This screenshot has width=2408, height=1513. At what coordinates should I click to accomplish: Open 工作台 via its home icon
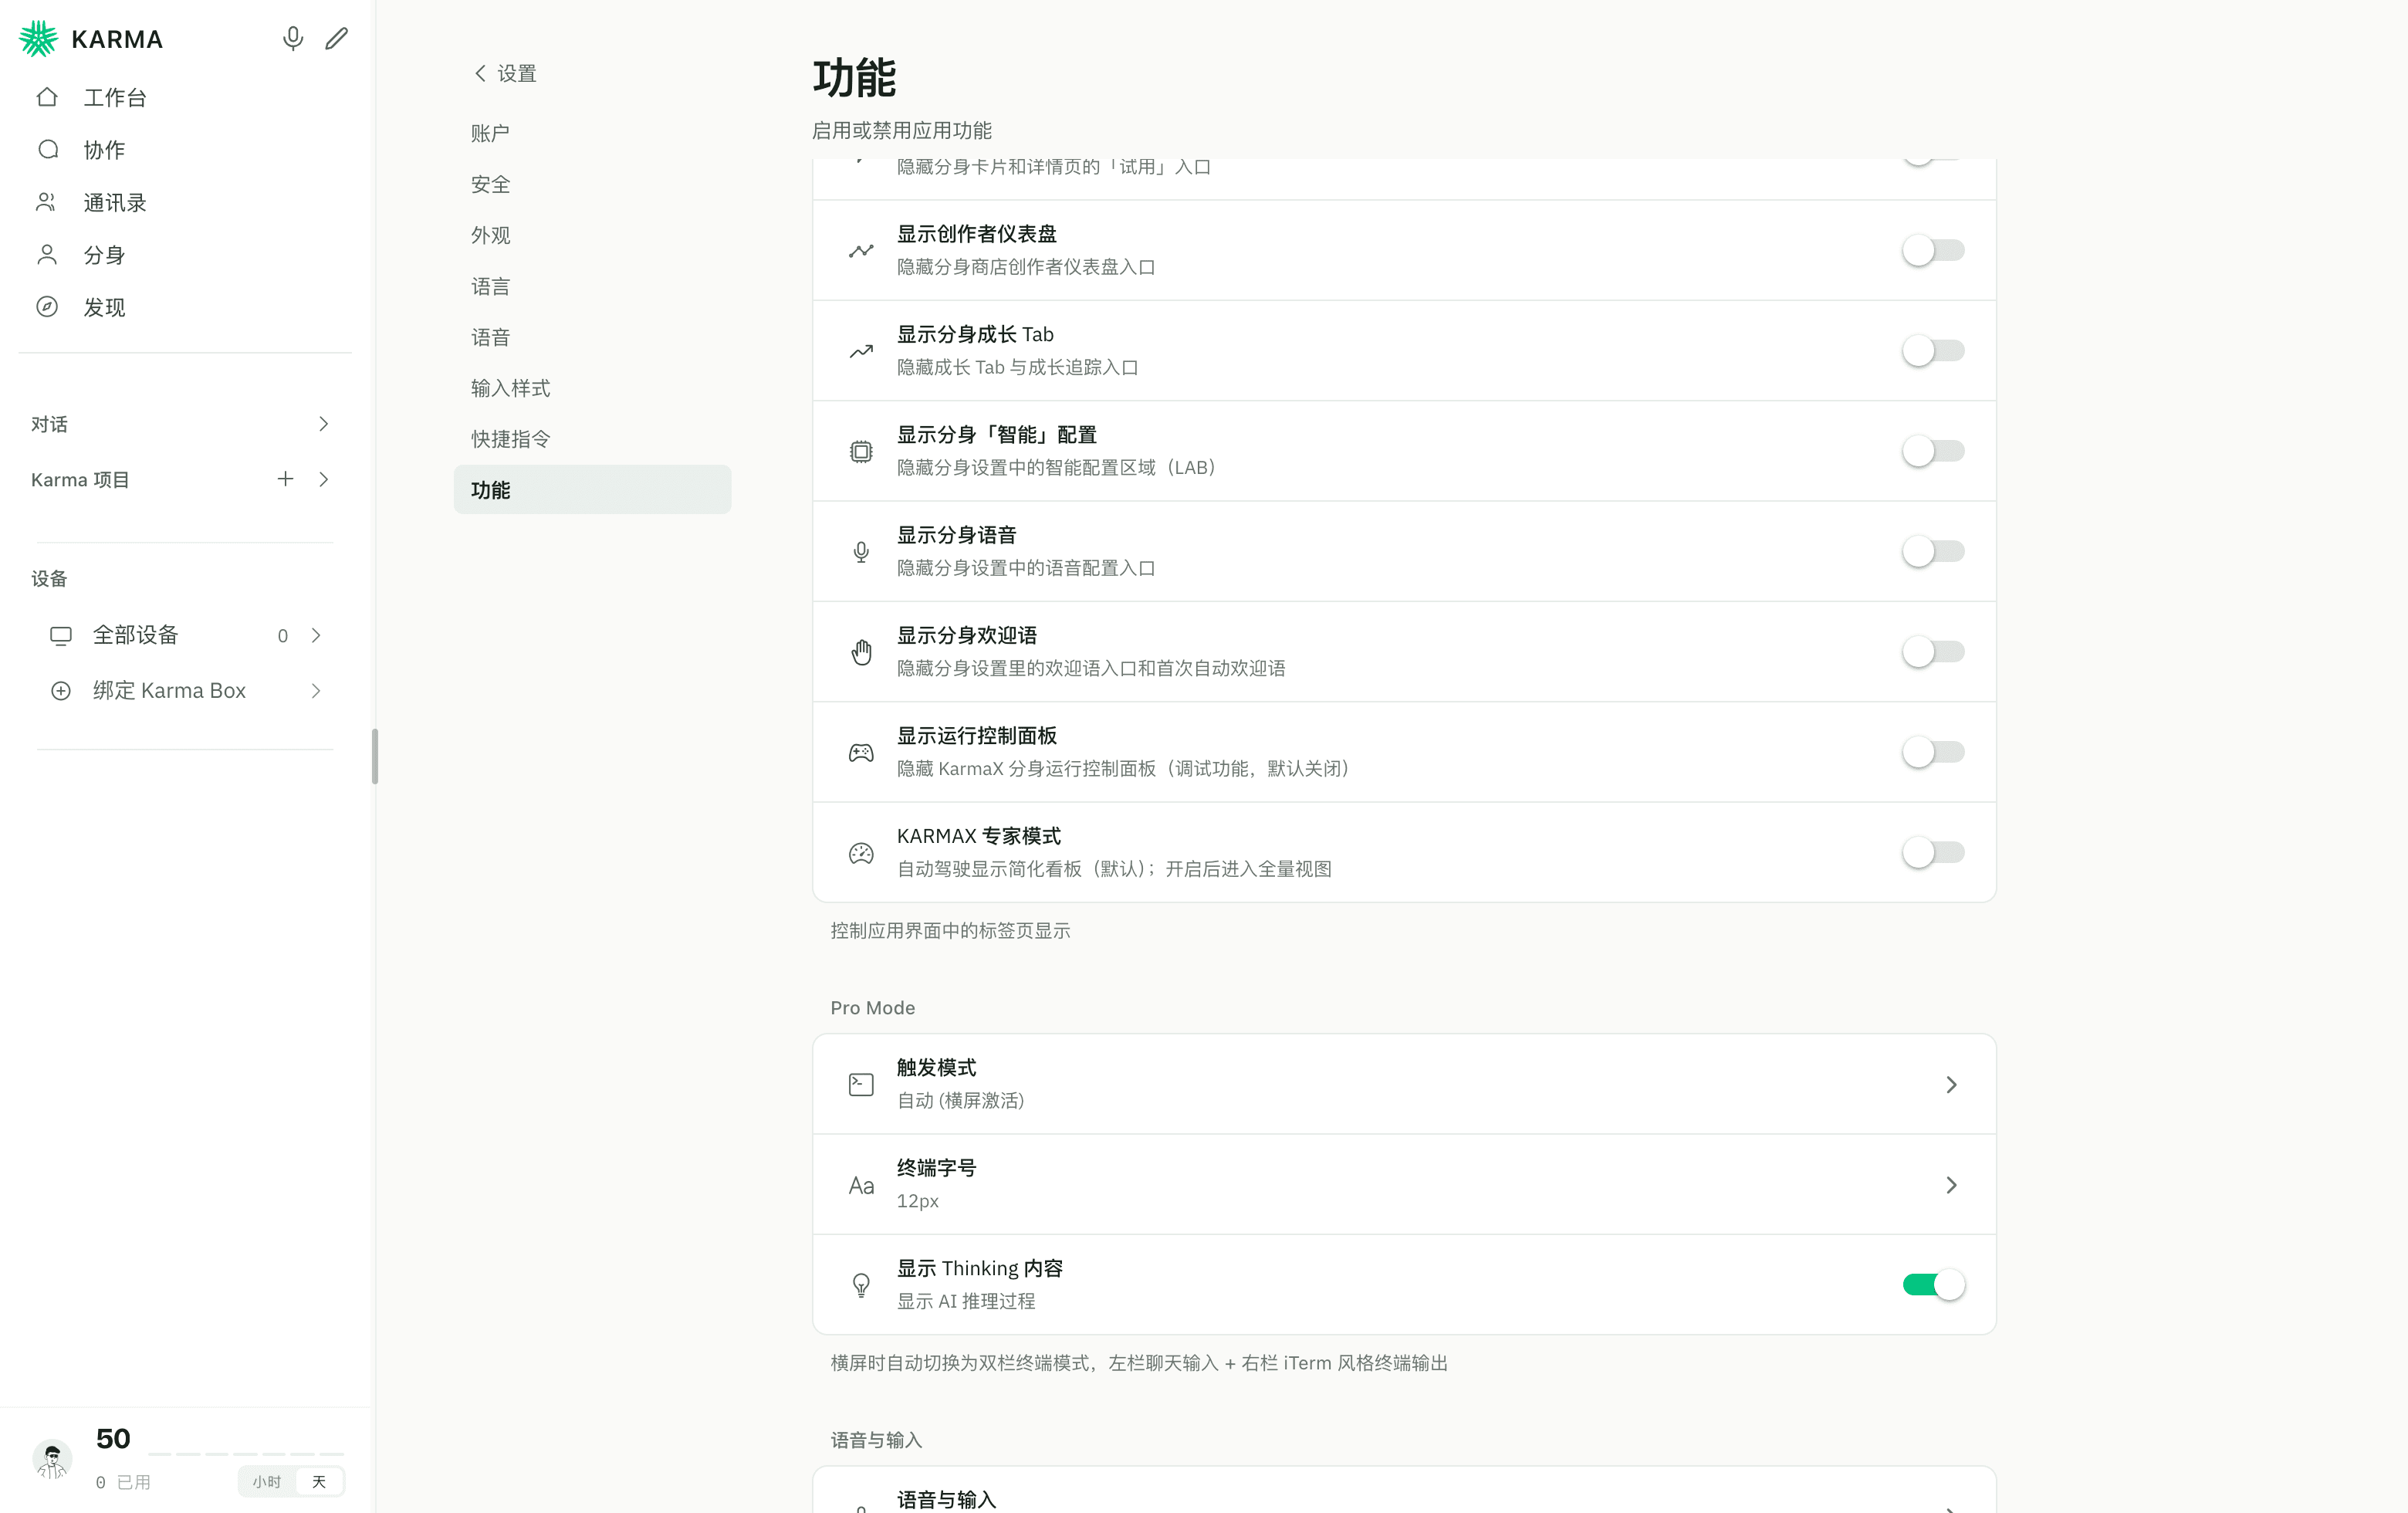click(47, 97)
